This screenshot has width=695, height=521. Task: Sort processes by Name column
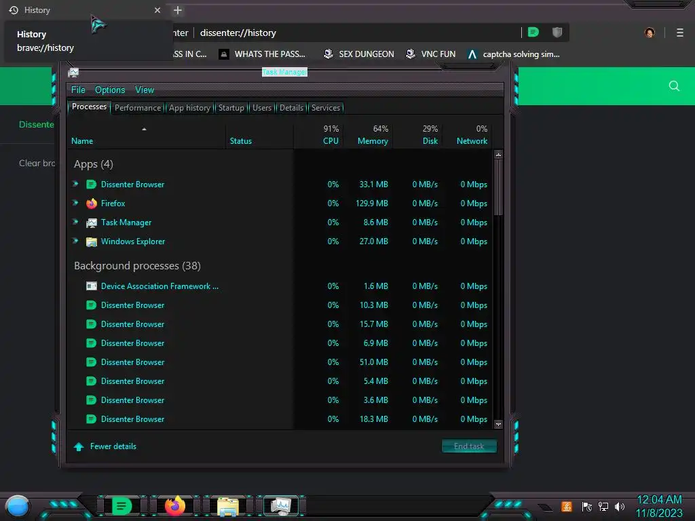[x=147, y=135]
